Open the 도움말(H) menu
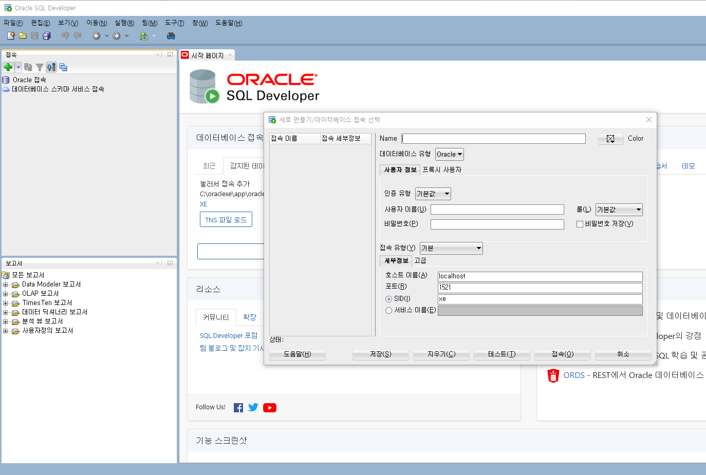The image size is (706, 475). tap(229, 23)
